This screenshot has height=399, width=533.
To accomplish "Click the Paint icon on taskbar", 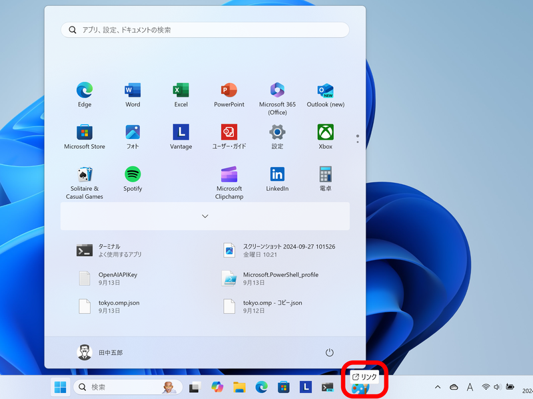I will point(360,389).
